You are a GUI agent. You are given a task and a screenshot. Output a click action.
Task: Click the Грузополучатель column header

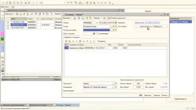147,45
